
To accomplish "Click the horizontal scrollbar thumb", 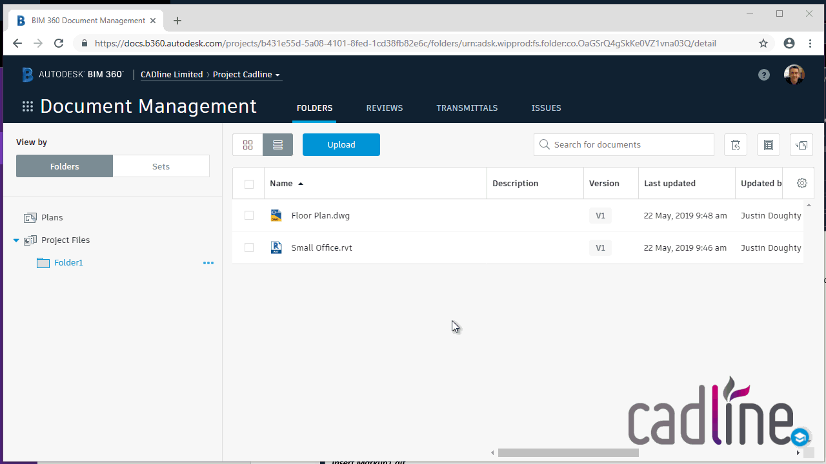I will [568, 453].
